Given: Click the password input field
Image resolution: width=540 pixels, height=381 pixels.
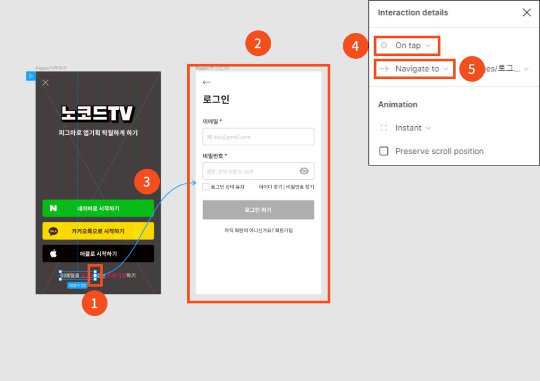Looking at the screenshot, I should point(258,171).
